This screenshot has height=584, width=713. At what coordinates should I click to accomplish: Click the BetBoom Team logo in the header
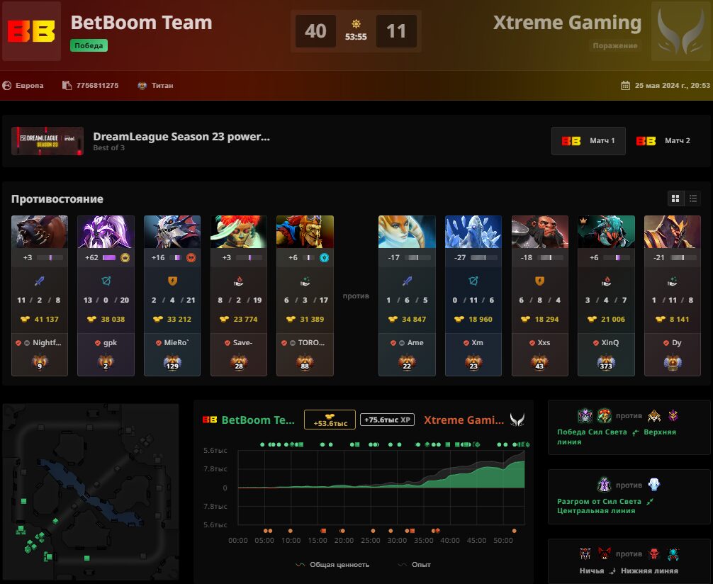[31, 31]
